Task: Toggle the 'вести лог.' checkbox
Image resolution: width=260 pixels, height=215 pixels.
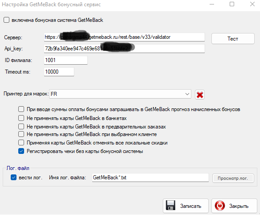Action: (13, 177)
